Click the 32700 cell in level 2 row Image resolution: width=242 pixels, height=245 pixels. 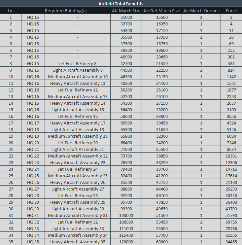pos(126,24)
